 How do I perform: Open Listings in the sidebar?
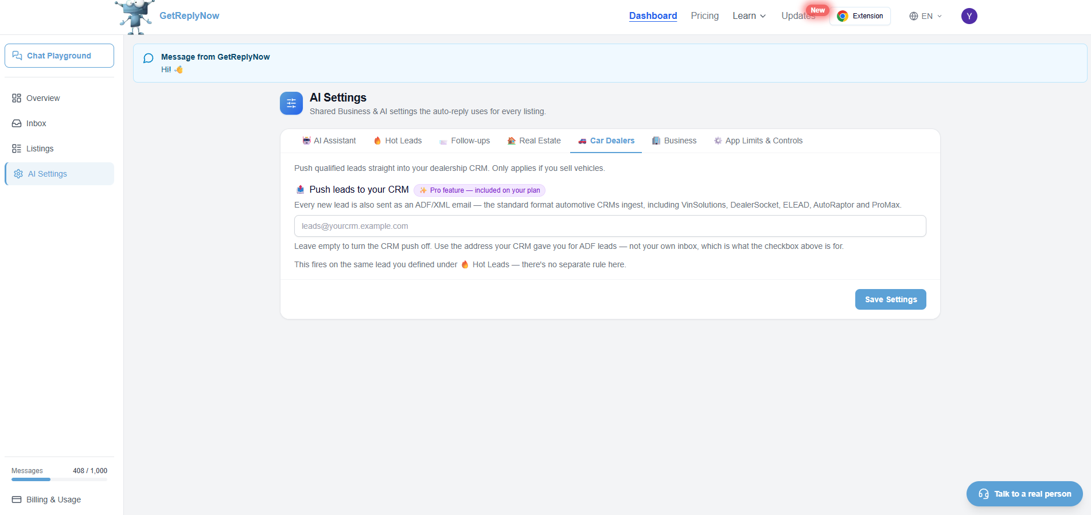point(59,149)
